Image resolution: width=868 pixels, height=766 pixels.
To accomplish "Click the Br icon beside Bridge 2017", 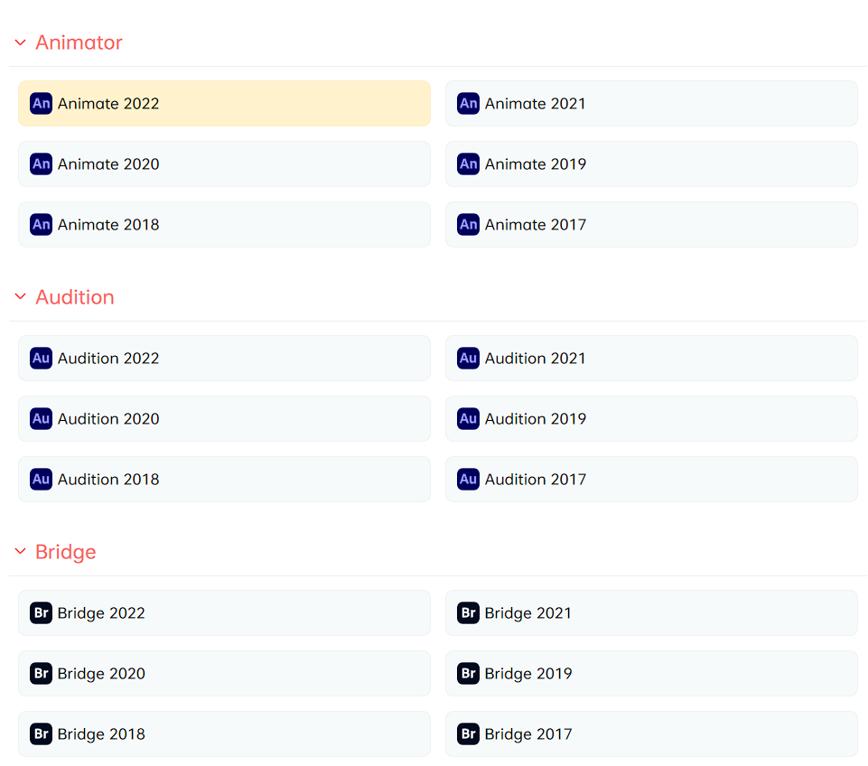I will (468, 733).
